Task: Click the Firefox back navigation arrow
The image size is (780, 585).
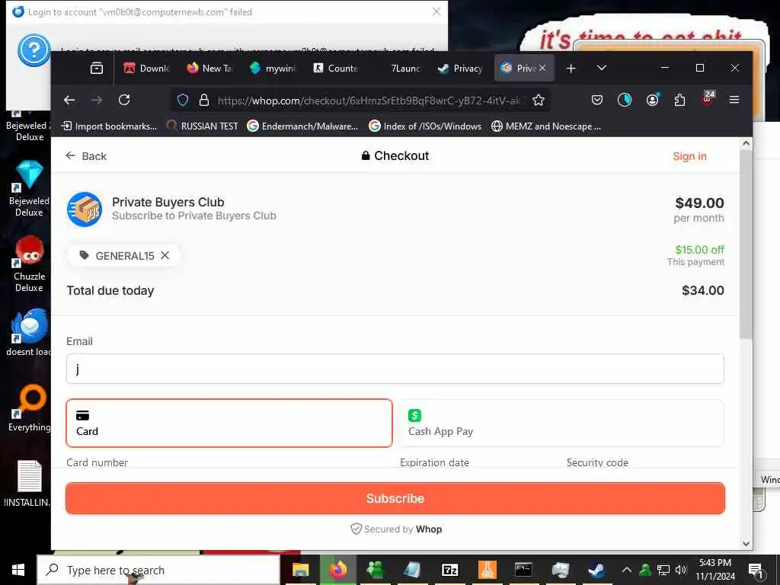Action: (69, 100)
